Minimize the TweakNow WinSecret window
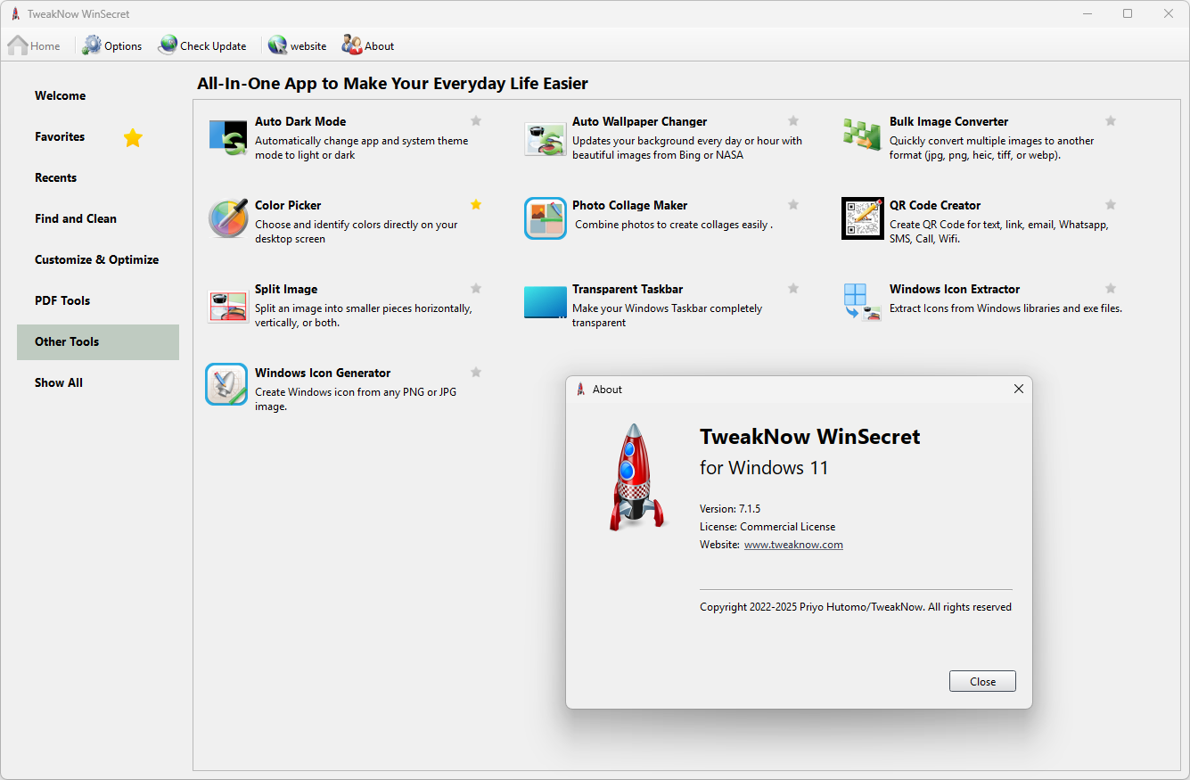 [x=1087, y=13]
